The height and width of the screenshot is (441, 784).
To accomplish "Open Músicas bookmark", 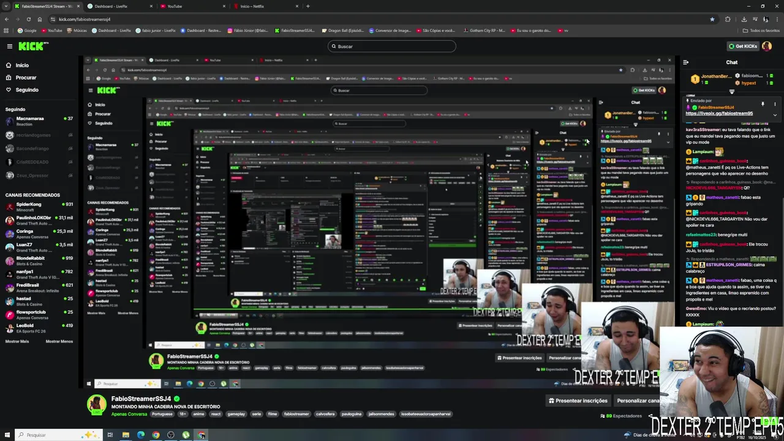I will tap(77, 30).
